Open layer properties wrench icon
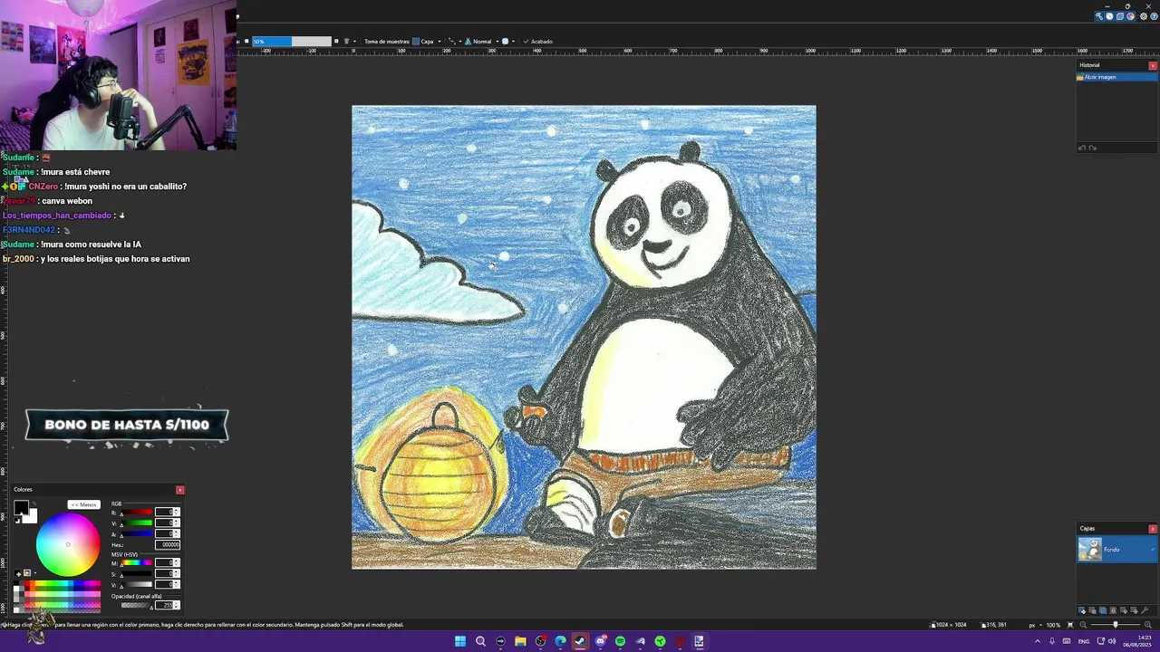1160x652 pixels. (x=1145, y=610)
